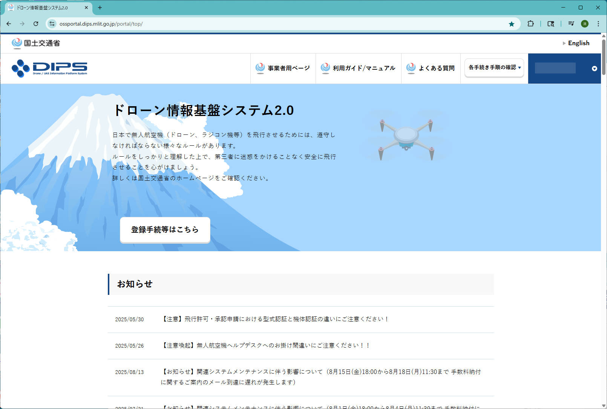The width and height of the screenshot is (607, 409).
Task: Toggle the bookmark star for this page
Action: point(512,24)
